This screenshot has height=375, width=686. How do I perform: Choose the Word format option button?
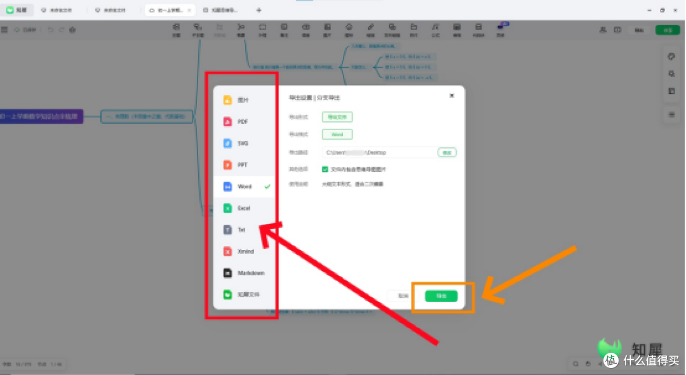pyautogui.click(x=337, y=135)
